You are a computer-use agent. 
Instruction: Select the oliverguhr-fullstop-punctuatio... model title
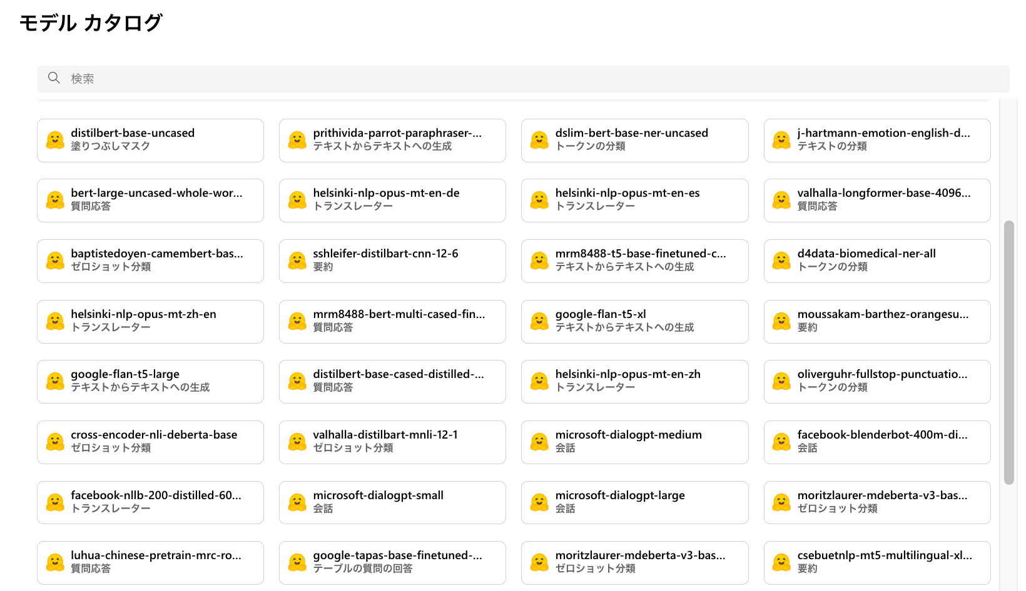(882, 374)
